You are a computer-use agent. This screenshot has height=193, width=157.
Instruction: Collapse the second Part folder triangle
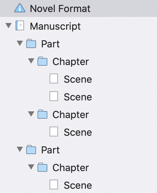(20, 149)
